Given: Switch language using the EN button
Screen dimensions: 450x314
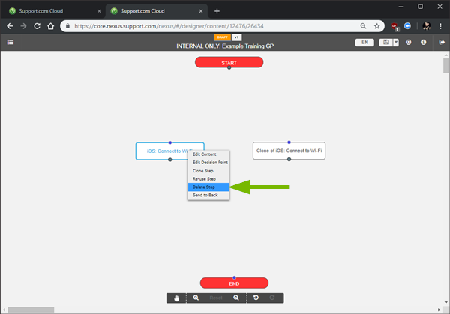Looking at the screenshot, I should click(364, 43).
